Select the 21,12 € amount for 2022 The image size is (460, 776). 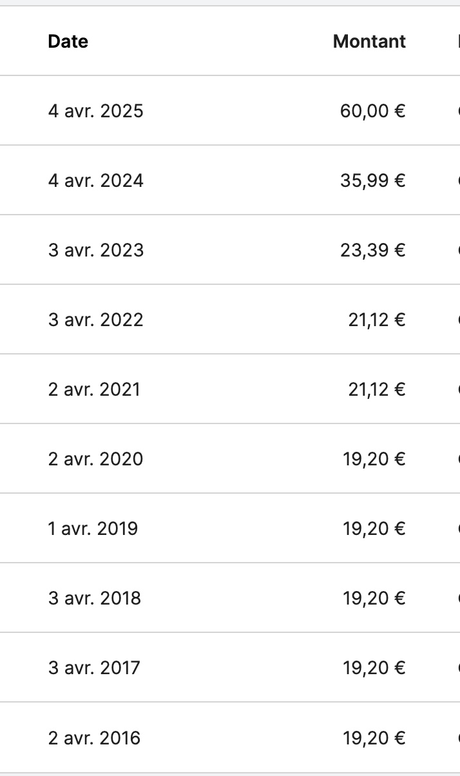point(377,320)
